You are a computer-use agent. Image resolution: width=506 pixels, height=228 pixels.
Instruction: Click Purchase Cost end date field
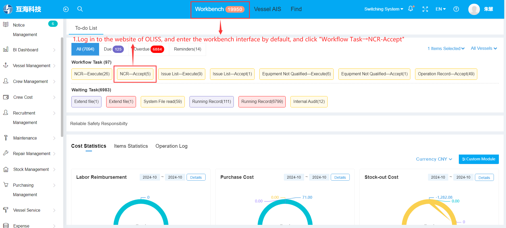pos(319,177)
